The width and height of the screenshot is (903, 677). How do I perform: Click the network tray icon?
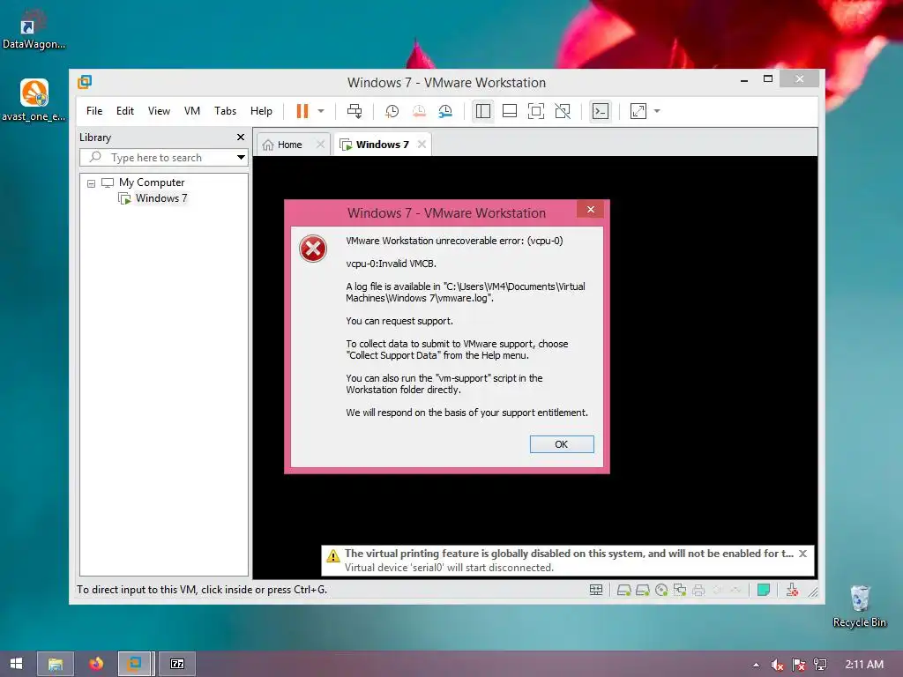click(x=820, y=665)
